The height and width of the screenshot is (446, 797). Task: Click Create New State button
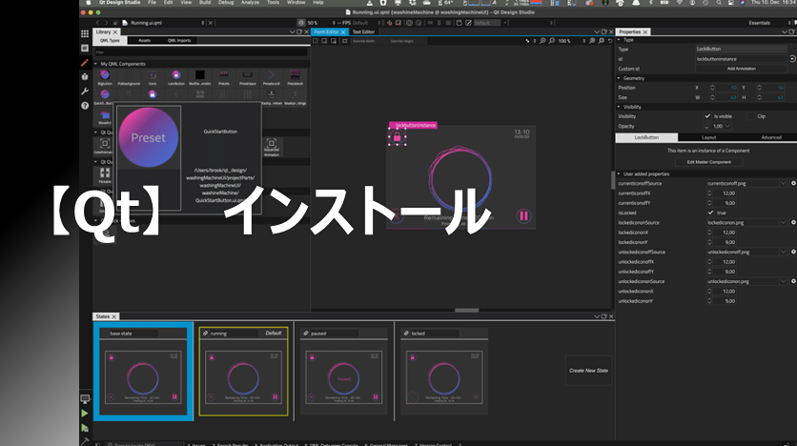tap(588, 371)
